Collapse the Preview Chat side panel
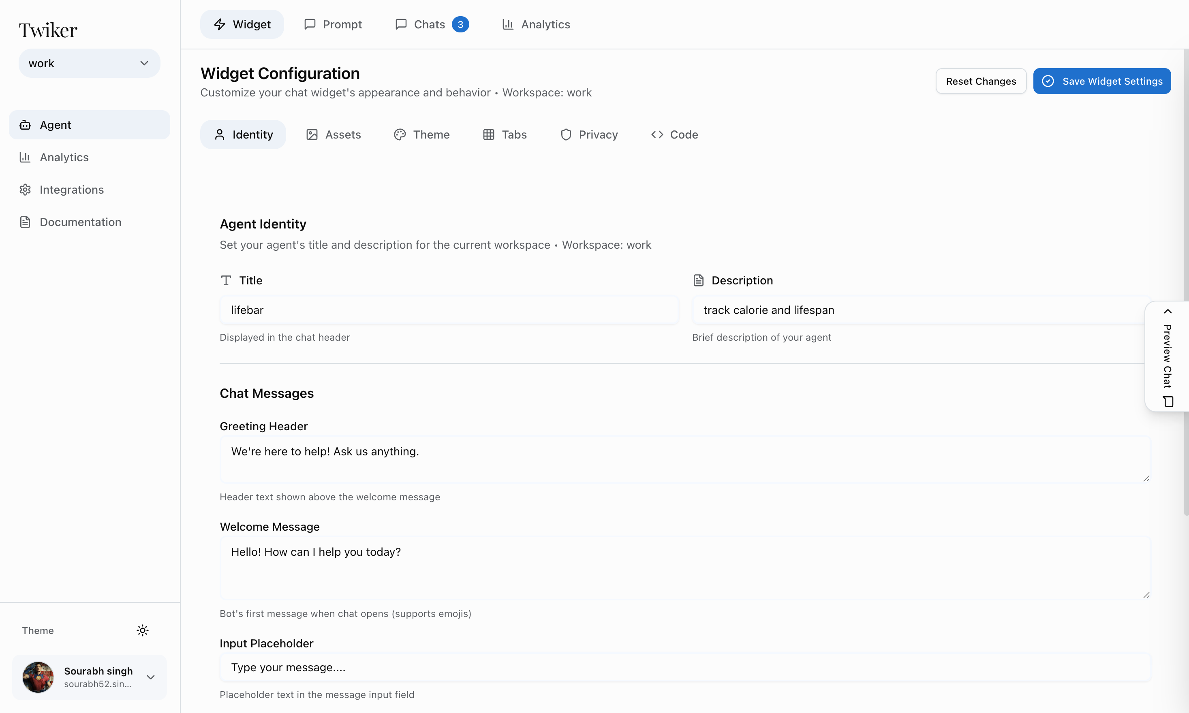The image size is (1189, 713). (x=1168, y=311)
